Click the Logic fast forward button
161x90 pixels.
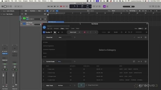pos(52,6)
